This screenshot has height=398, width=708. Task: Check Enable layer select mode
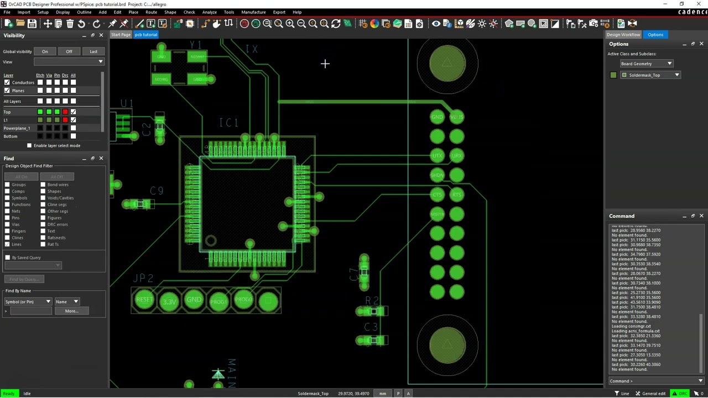pos(29,145)
